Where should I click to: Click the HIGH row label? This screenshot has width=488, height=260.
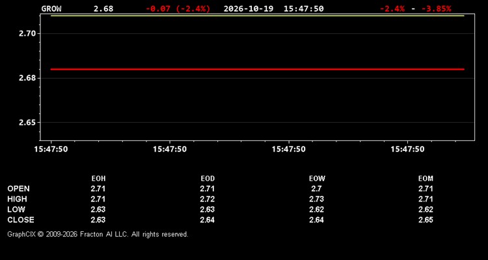(17, 199)
